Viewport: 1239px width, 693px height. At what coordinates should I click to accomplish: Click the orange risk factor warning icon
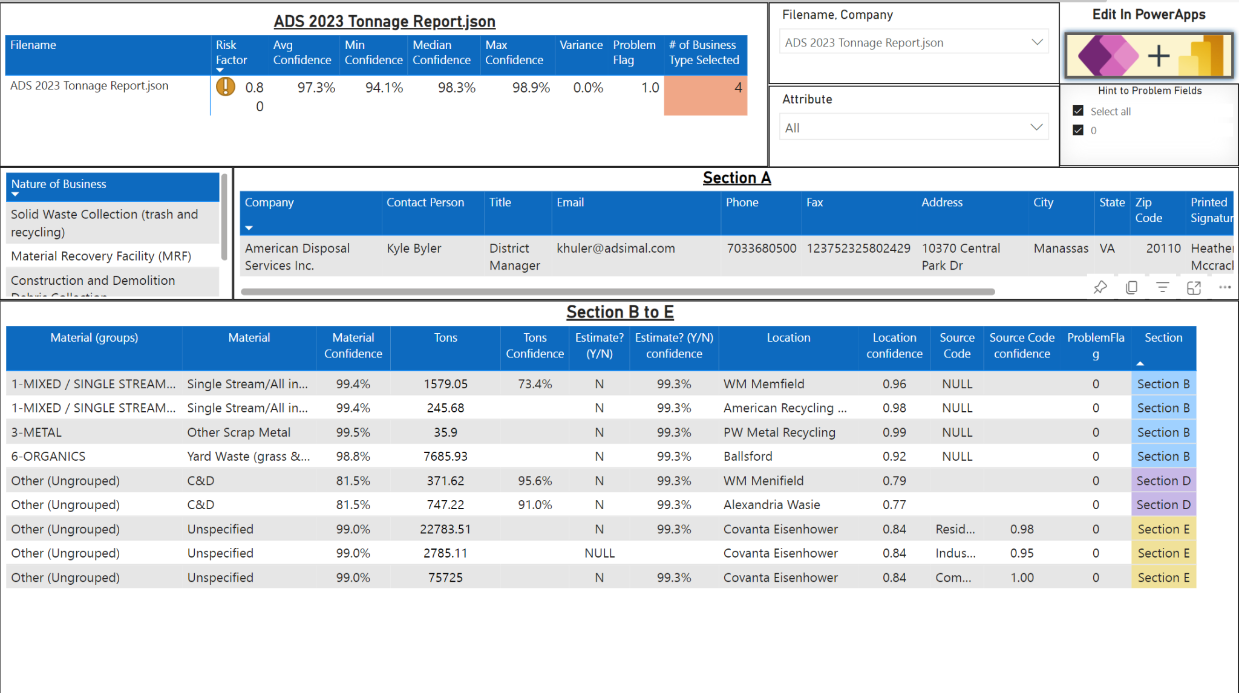click(x=226, y=87)
